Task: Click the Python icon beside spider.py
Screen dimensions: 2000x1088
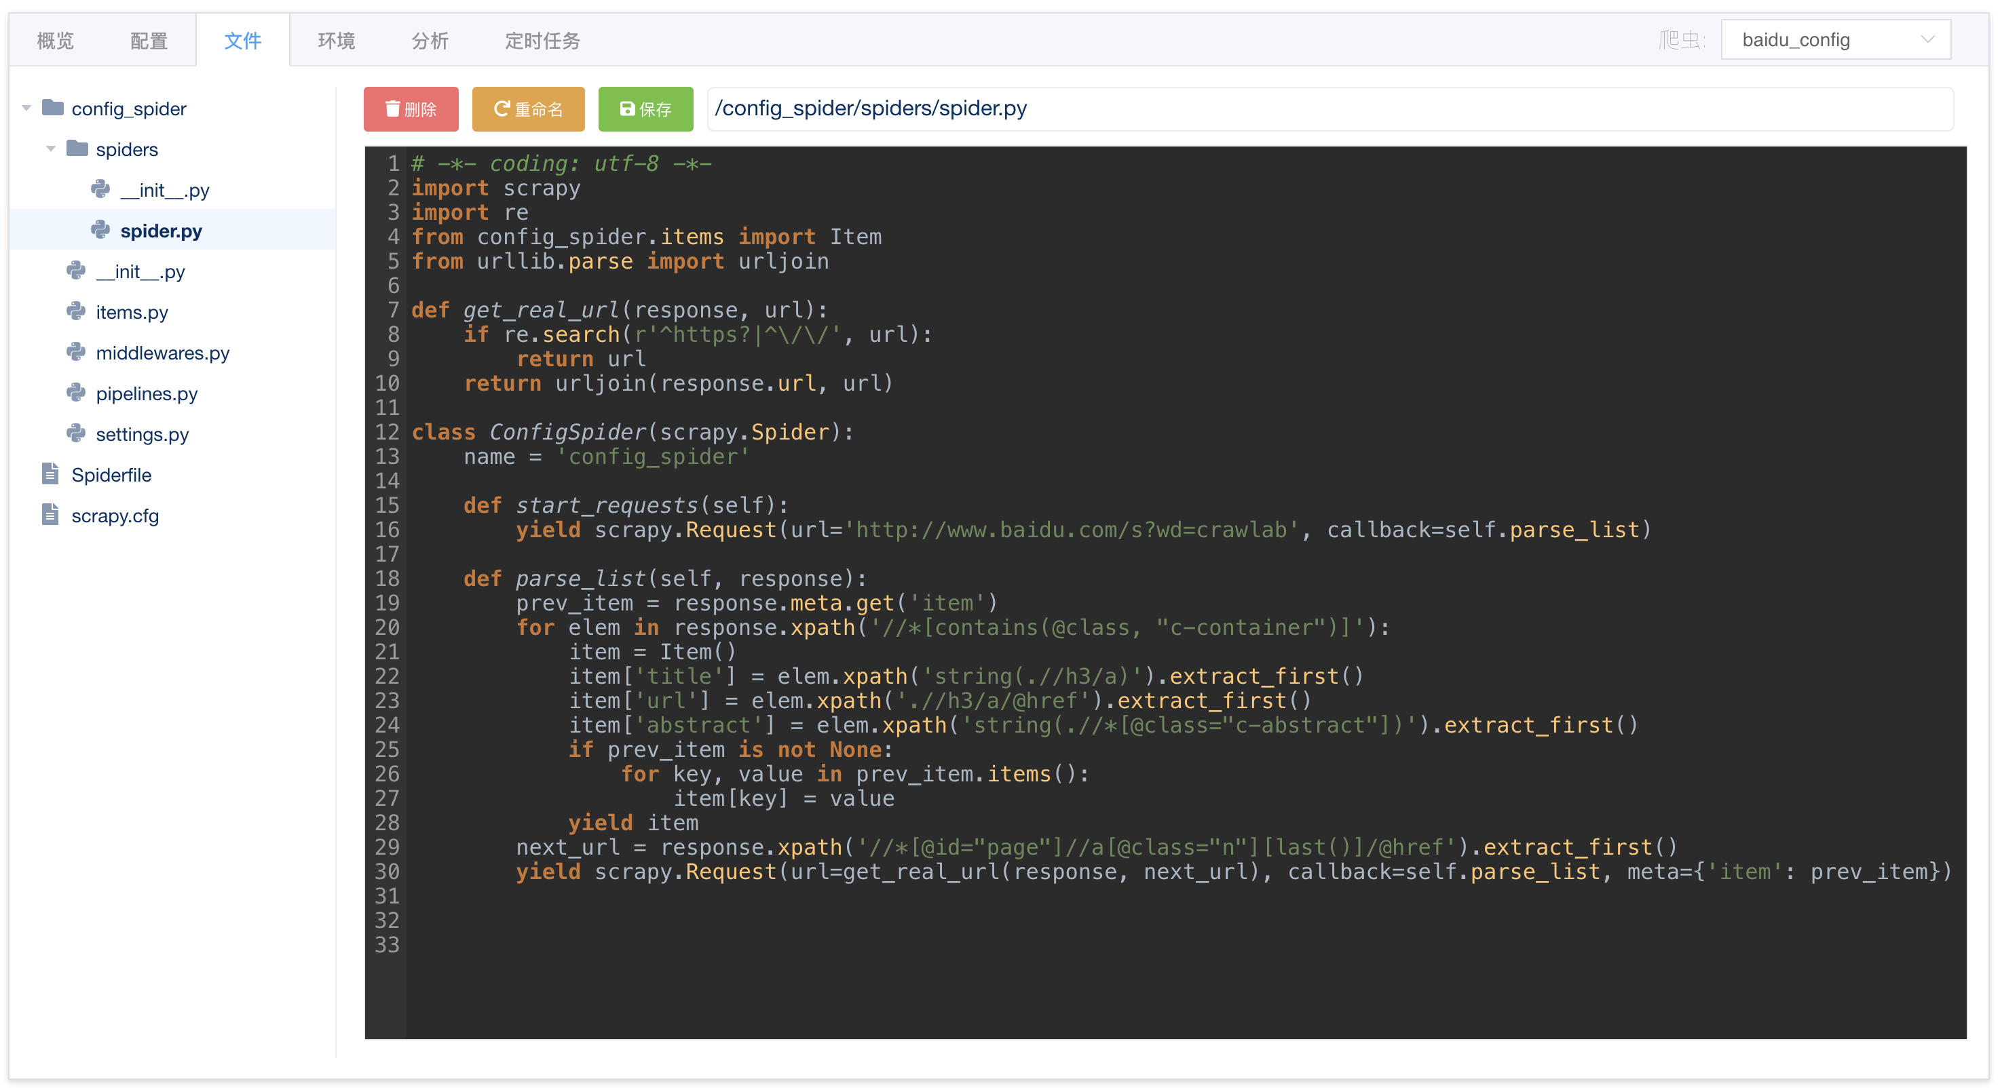Action: tap(100, 230)
